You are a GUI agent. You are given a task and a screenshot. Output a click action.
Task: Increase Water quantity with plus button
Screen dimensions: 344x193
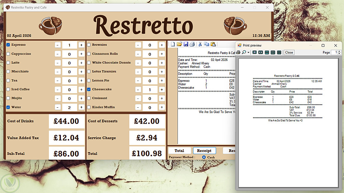81,107
